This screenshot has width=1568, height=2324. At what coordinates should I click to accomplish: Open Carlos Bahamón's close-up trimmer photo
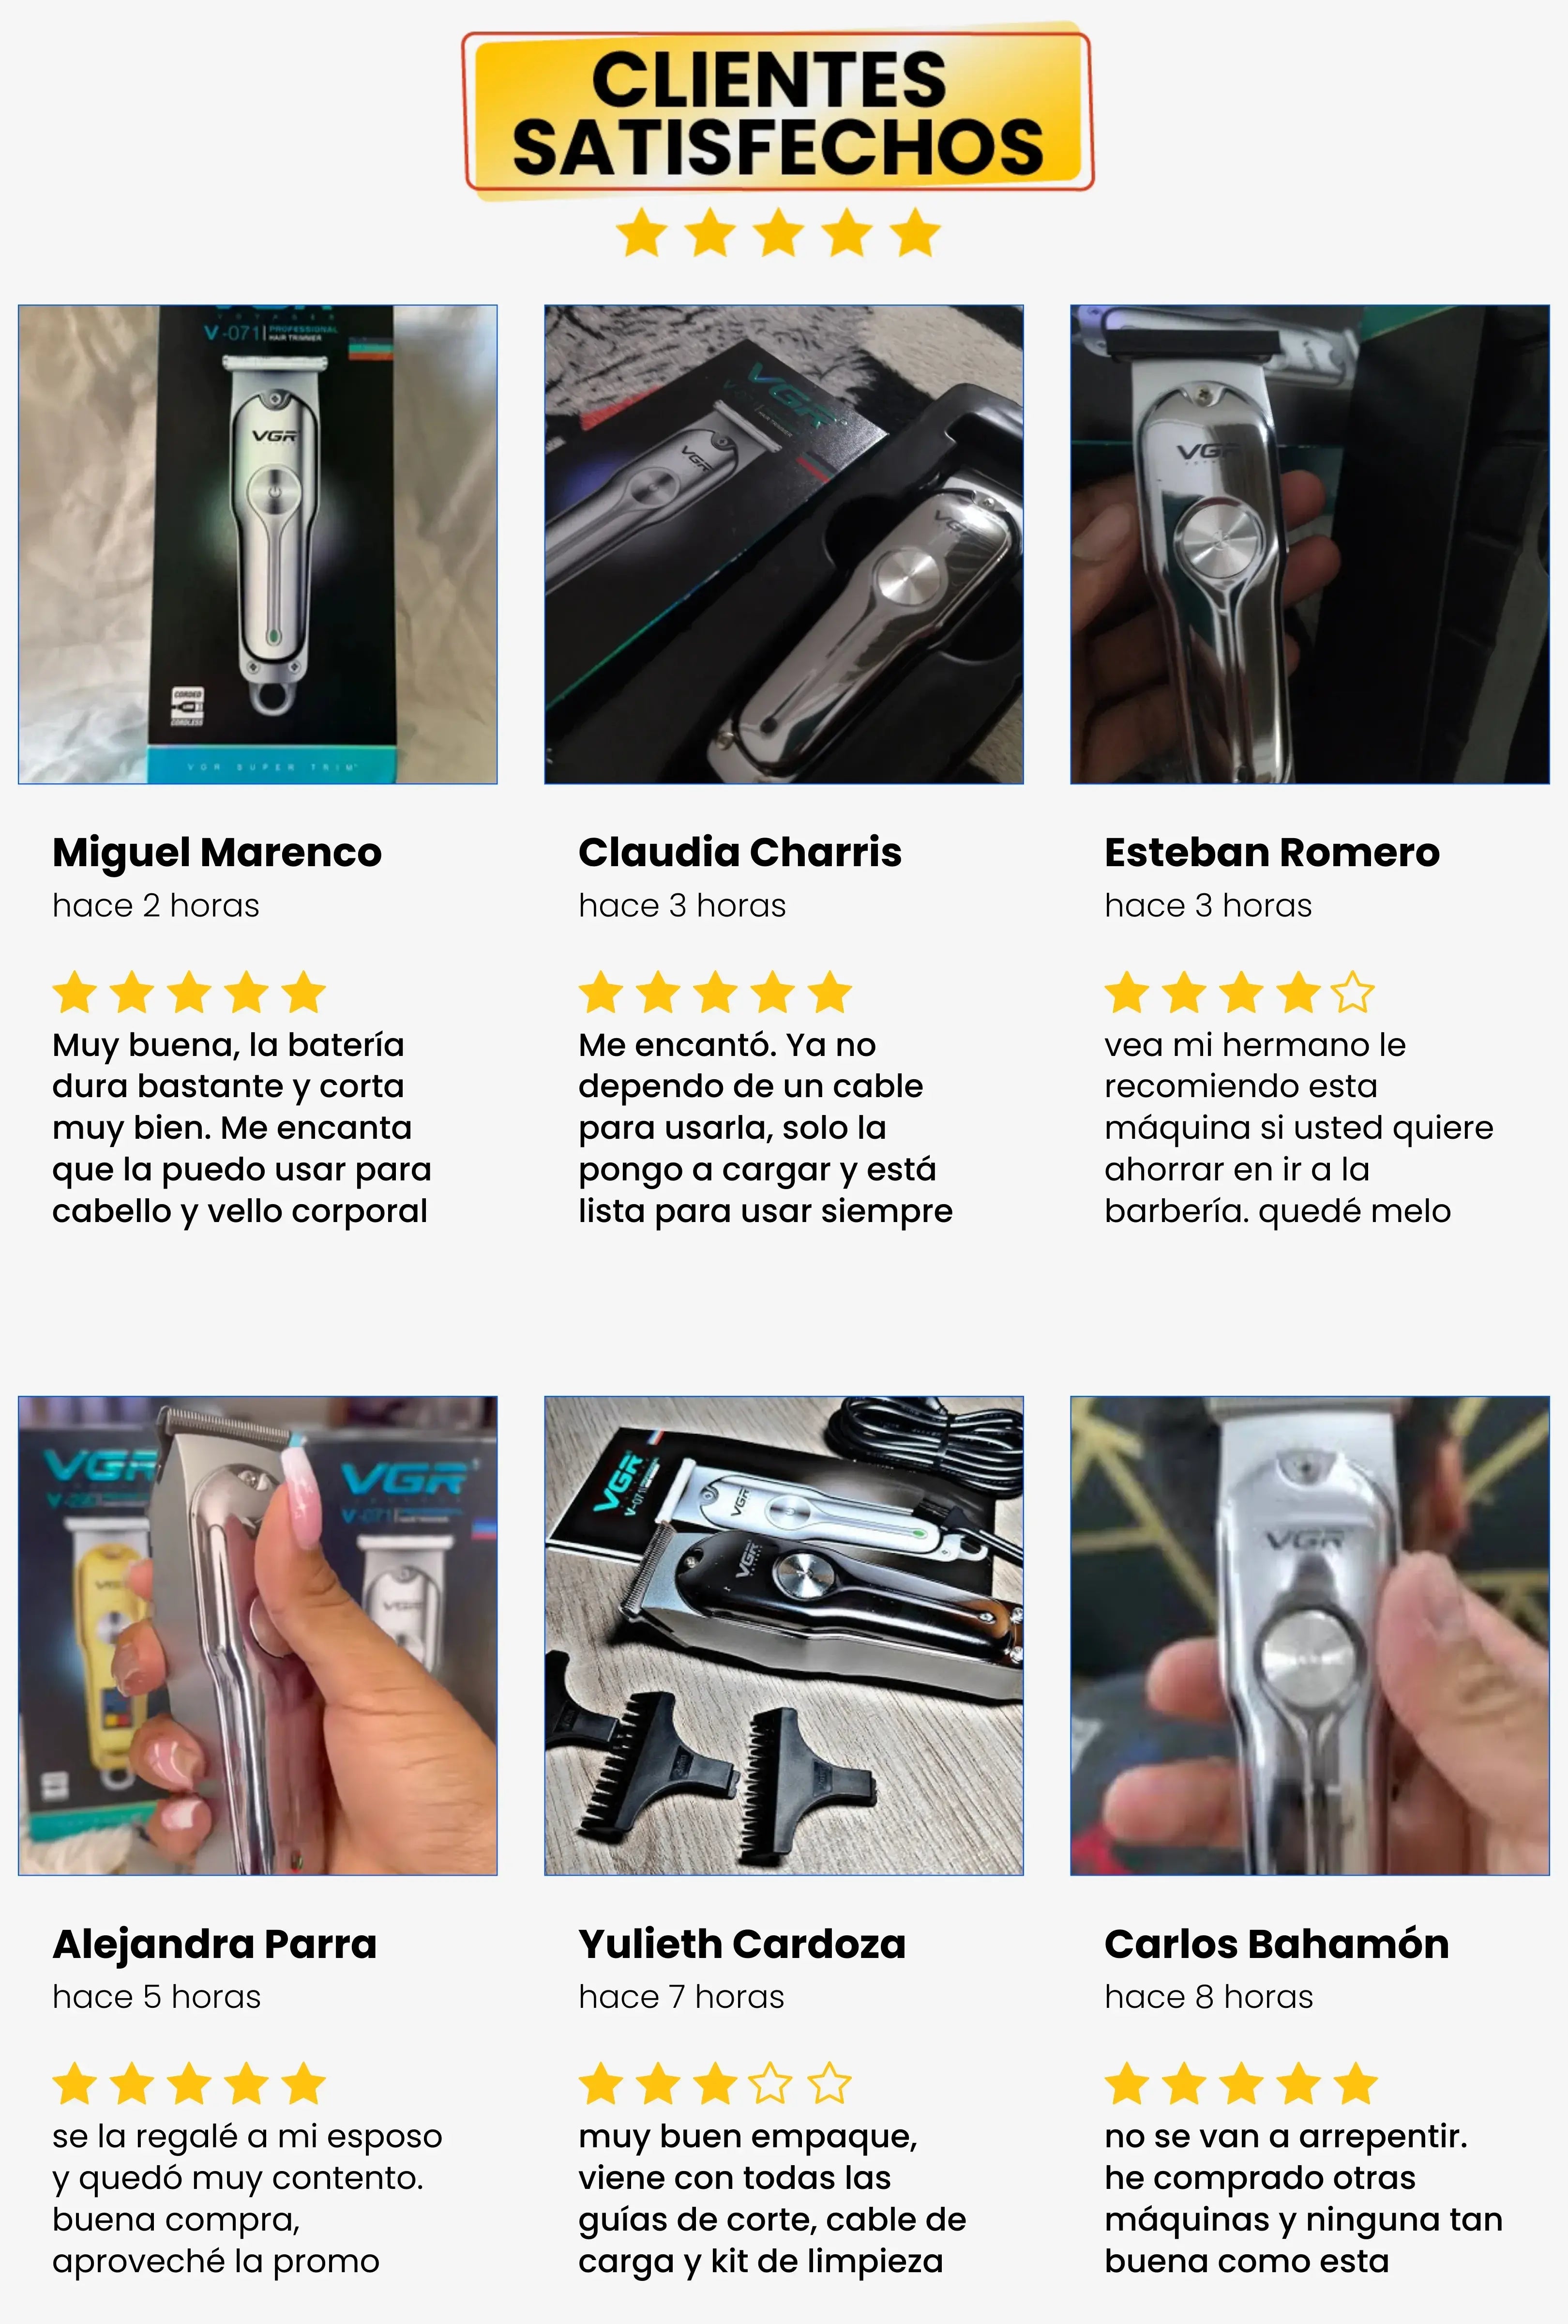point(1309,1635)
